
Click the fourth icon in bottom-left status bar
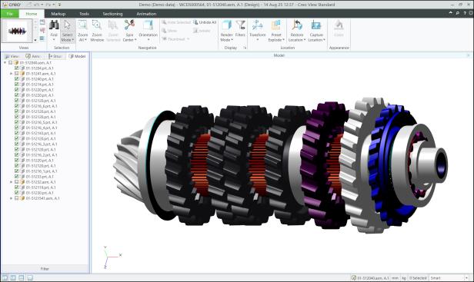pyautogui.click(x=29, y=277)
